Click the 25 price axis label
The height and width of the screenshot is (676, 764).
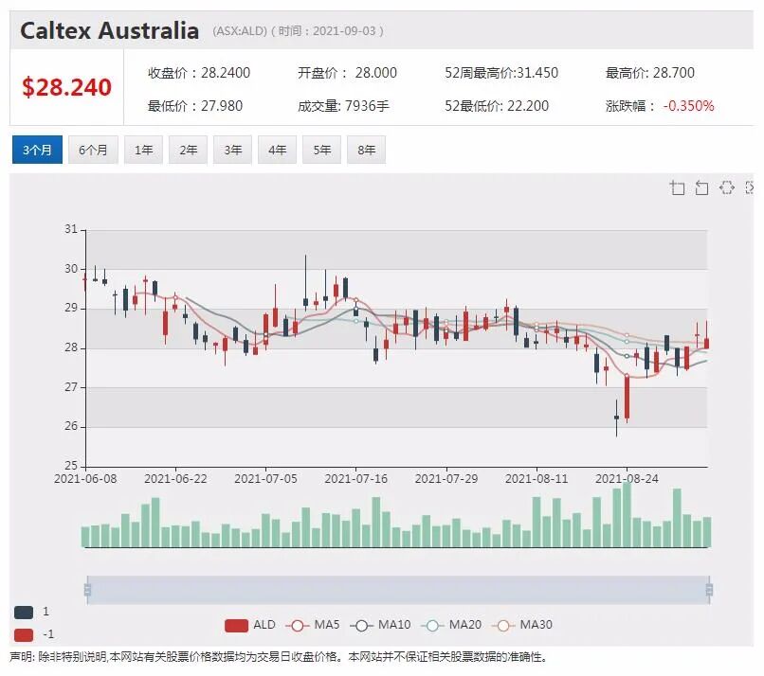pos(71,465)
